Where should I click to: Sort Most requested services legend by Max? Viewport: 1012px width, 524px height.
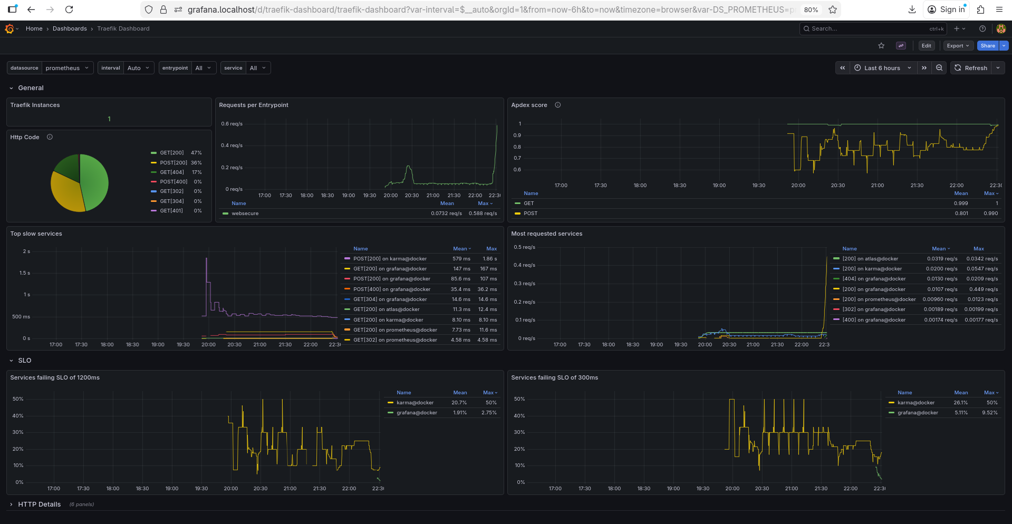coord(979,249)
